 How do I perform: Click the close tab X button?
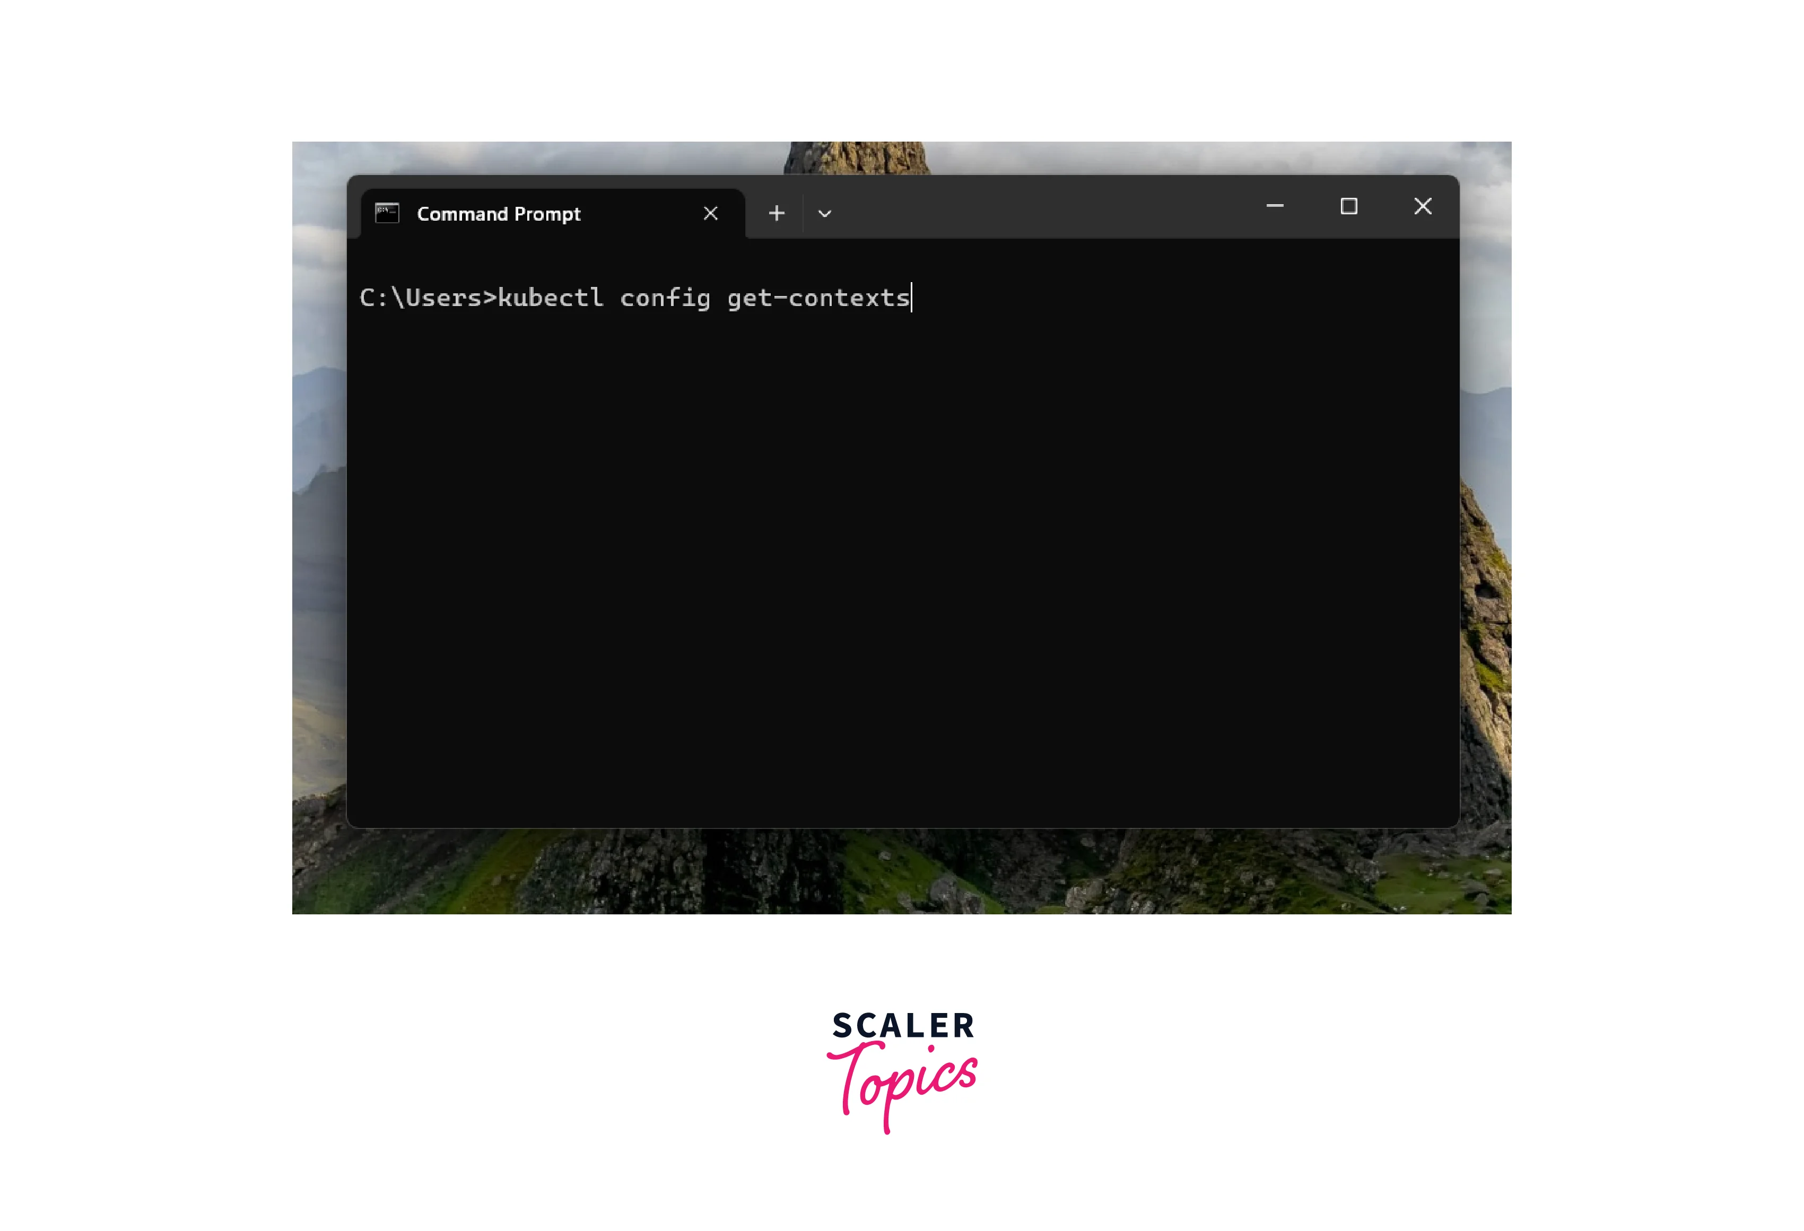710,214
